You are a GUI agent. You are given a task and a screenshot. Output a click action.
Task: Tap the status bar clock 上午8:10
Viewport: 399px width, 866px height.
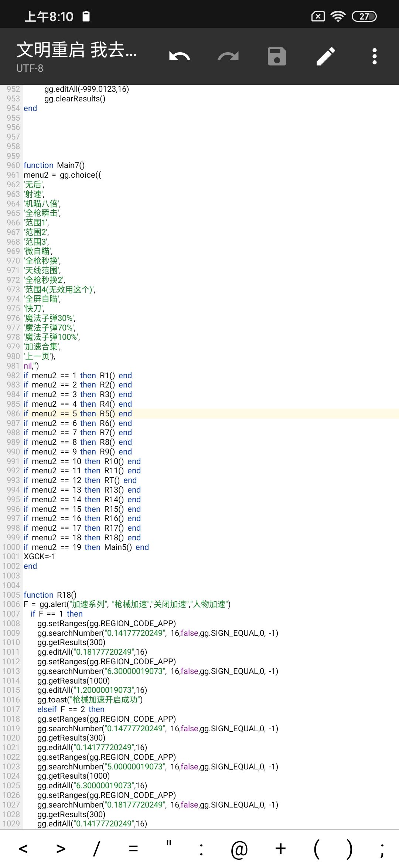coord(49,17)
